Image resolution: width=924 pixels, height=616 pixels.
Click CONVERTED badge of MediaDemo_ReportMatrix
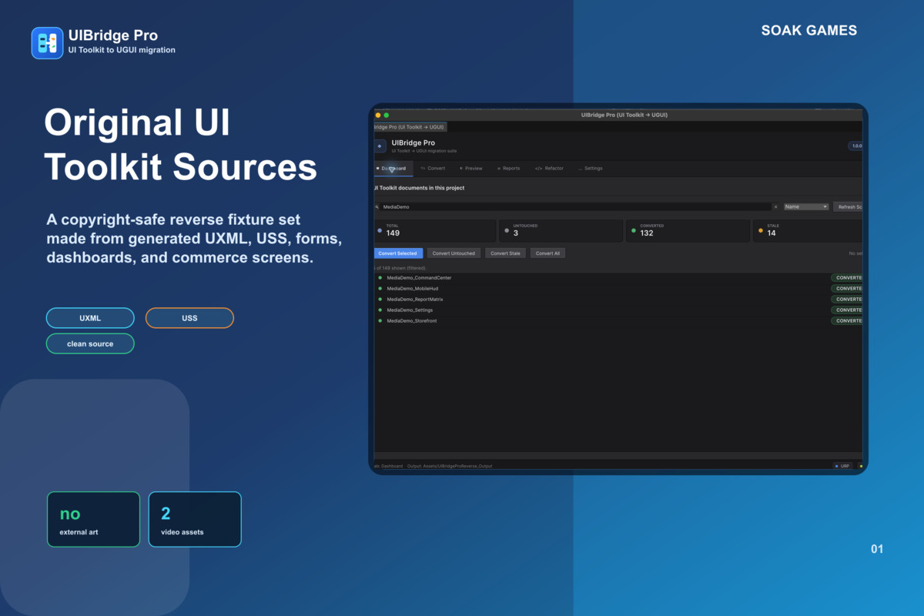coord(847,300)
